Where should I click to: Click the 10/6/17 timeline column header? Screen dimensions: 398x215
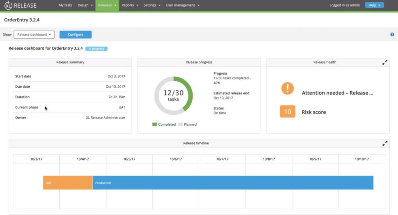176,159
